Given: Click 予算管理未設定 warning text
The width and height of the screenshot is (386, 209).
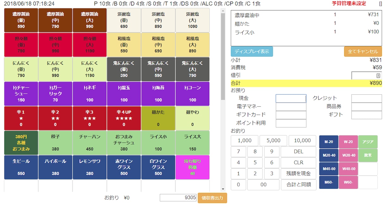Looking at the screenshot, I should click(x=349, y=3).
